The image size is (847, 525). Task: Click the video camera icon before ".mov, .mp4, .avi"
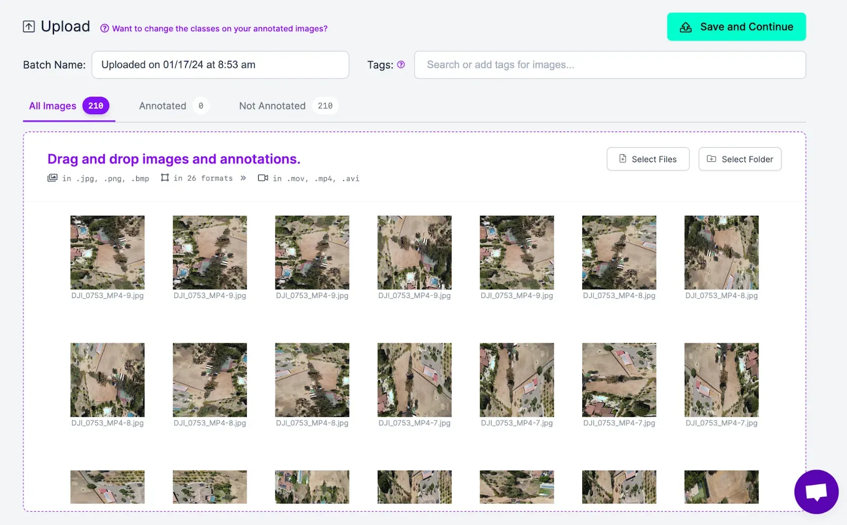263,178
